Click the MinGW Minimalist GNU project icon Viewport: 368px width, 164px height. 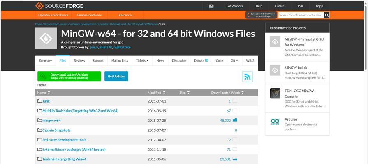[275, 42]
